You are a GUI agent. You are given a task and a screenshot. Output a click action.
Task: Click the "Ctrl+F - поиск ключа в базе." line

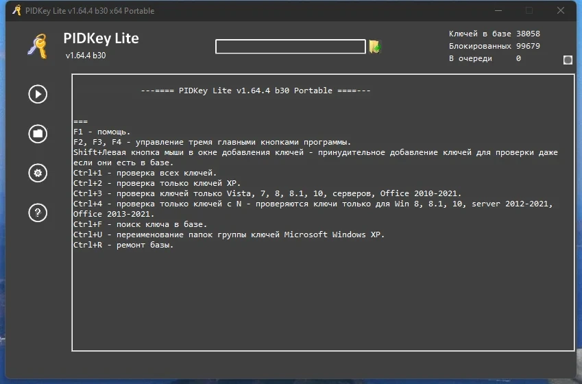pyautogui.click(x=140, y=224)
